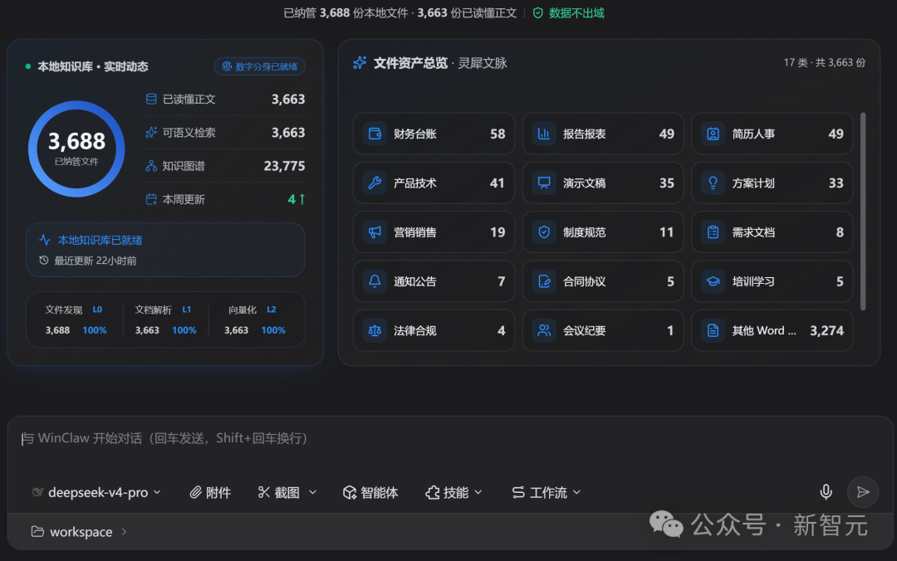
Task: Click the 智能体 agent button
Action: tap(370, 492)
